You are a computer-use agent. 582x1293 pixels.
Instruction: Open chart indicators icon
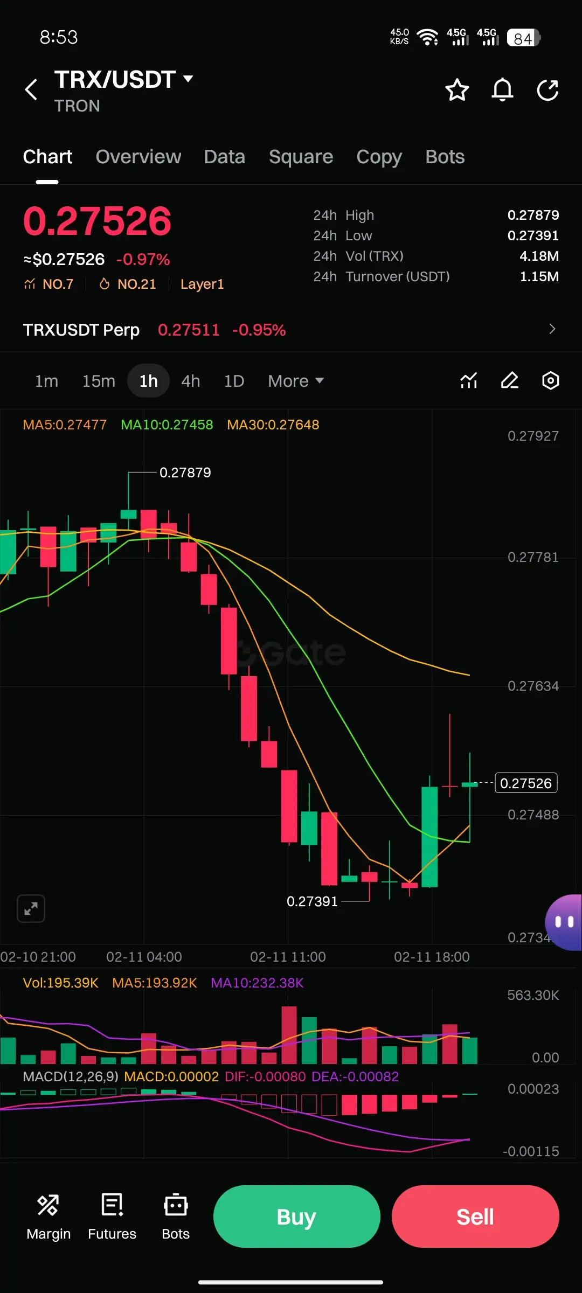(x=469, y=381)
